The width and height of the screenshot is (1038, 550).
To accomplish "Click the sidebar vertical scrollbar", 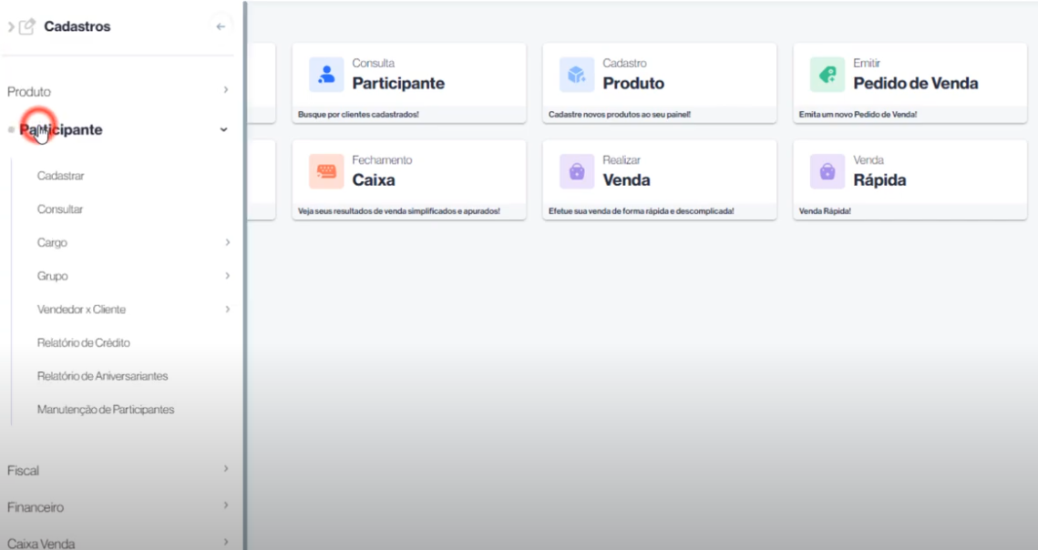I will pos(244,273).
